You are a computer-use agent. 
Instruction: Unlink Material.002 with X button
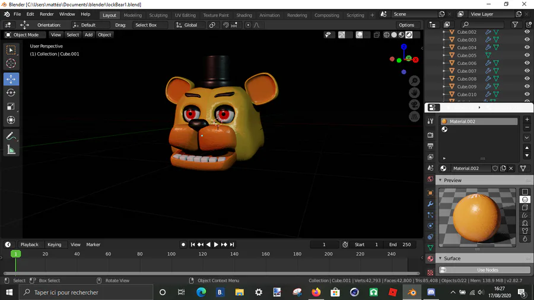(511, 168)
